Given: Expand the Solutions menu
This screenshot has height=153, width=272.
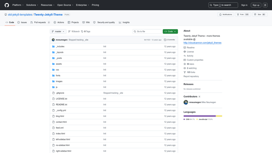Looking at the screenshot, I should [32, 5].
